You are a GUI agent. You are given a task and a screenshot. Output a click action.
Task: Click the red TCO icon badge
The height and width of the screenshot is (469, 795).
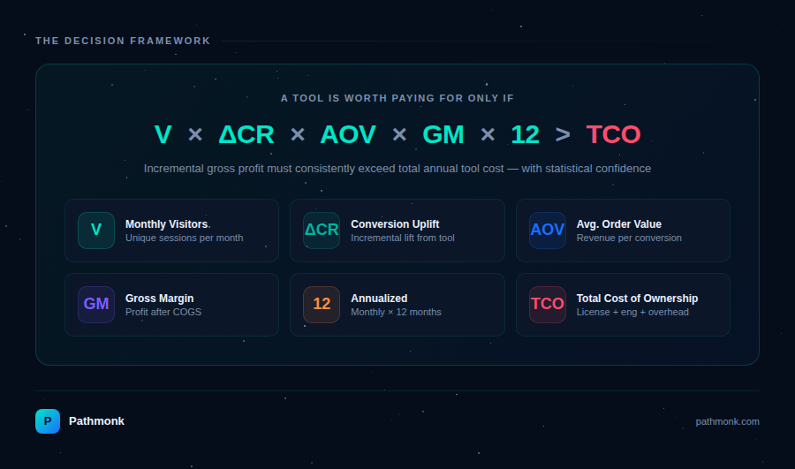pyautogui.click(x=547, y=305)
